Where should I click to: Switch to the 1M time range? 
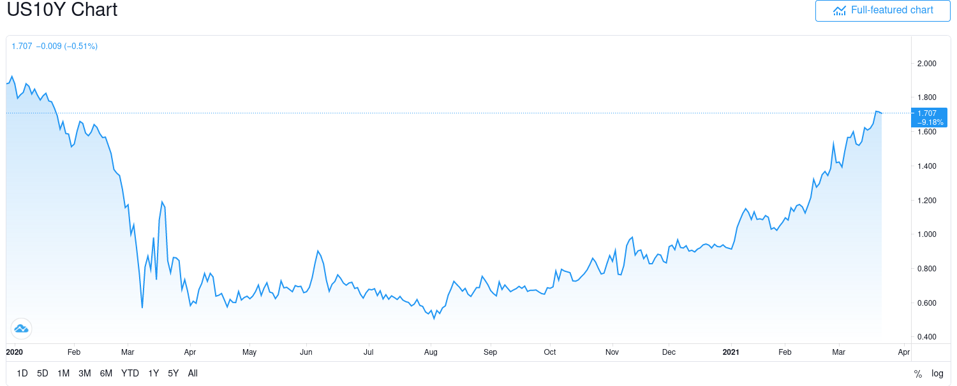tap(63, 373)
